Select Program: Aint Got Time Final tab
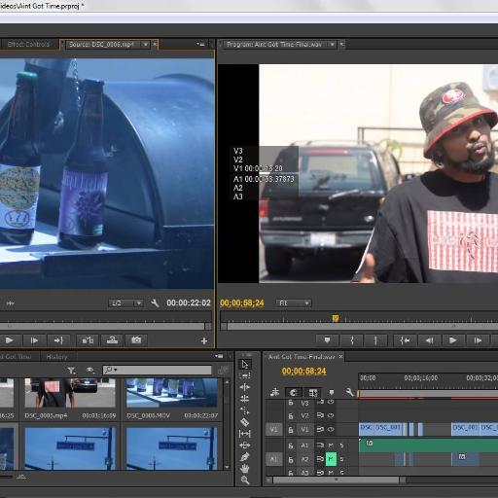Image resolution: width=498 pixels, height=498 pixels. click(x=274, y=45)
